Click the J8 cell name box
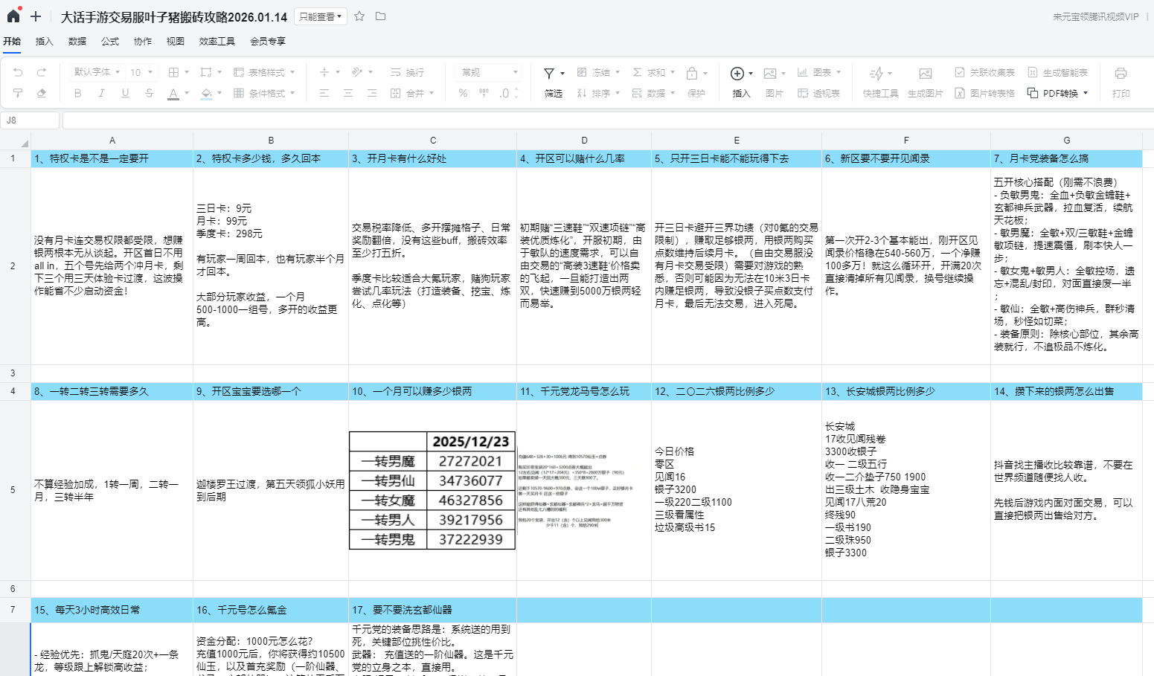The width and height of the screenshot is (1154, 676). 31,120
